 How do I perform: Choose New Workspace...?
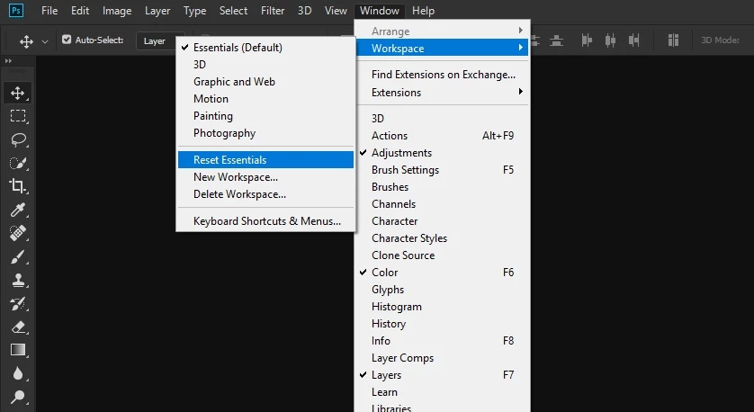click(x=265, y=177)
